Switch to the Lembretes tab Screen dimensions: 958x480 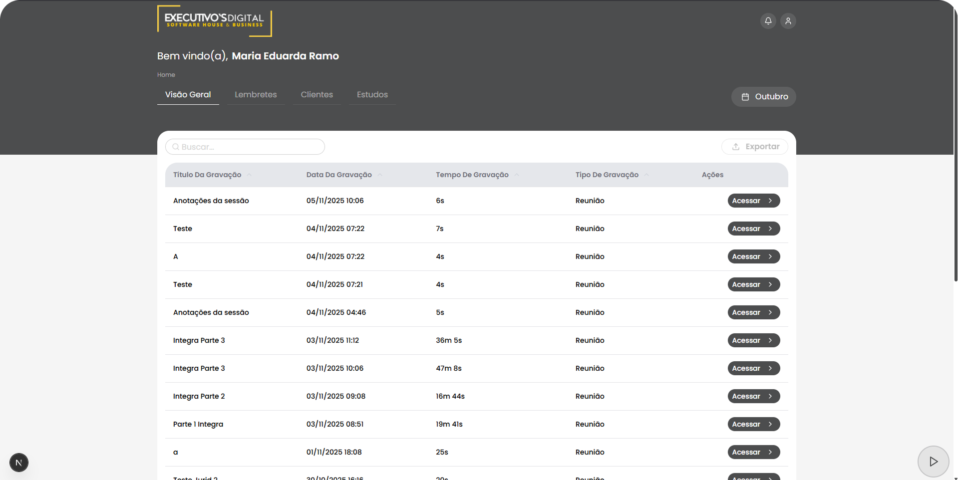coord(256,95)
